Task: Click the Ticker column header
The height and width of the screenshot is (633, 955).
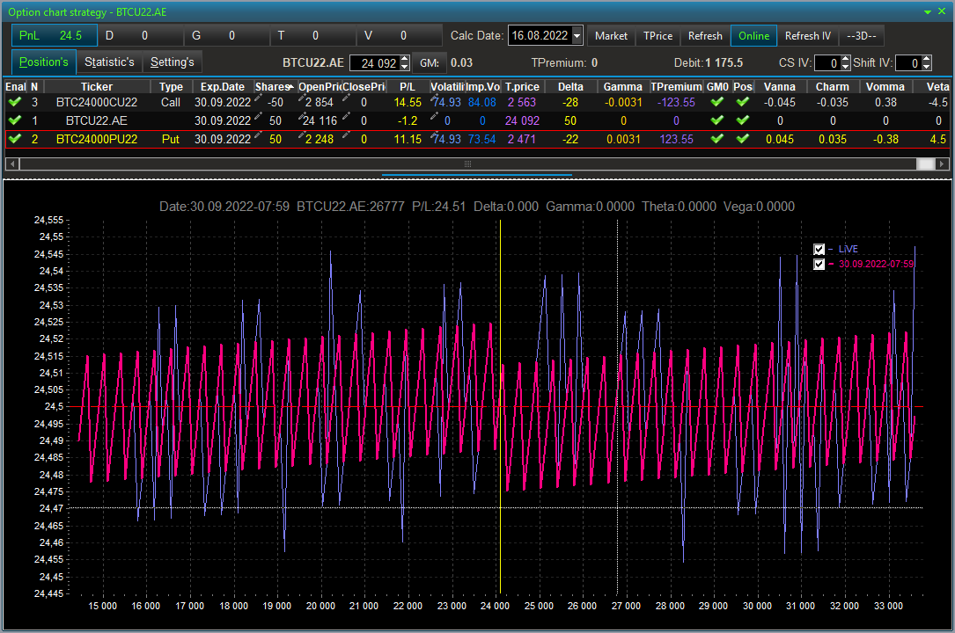Action: [97, 87]
